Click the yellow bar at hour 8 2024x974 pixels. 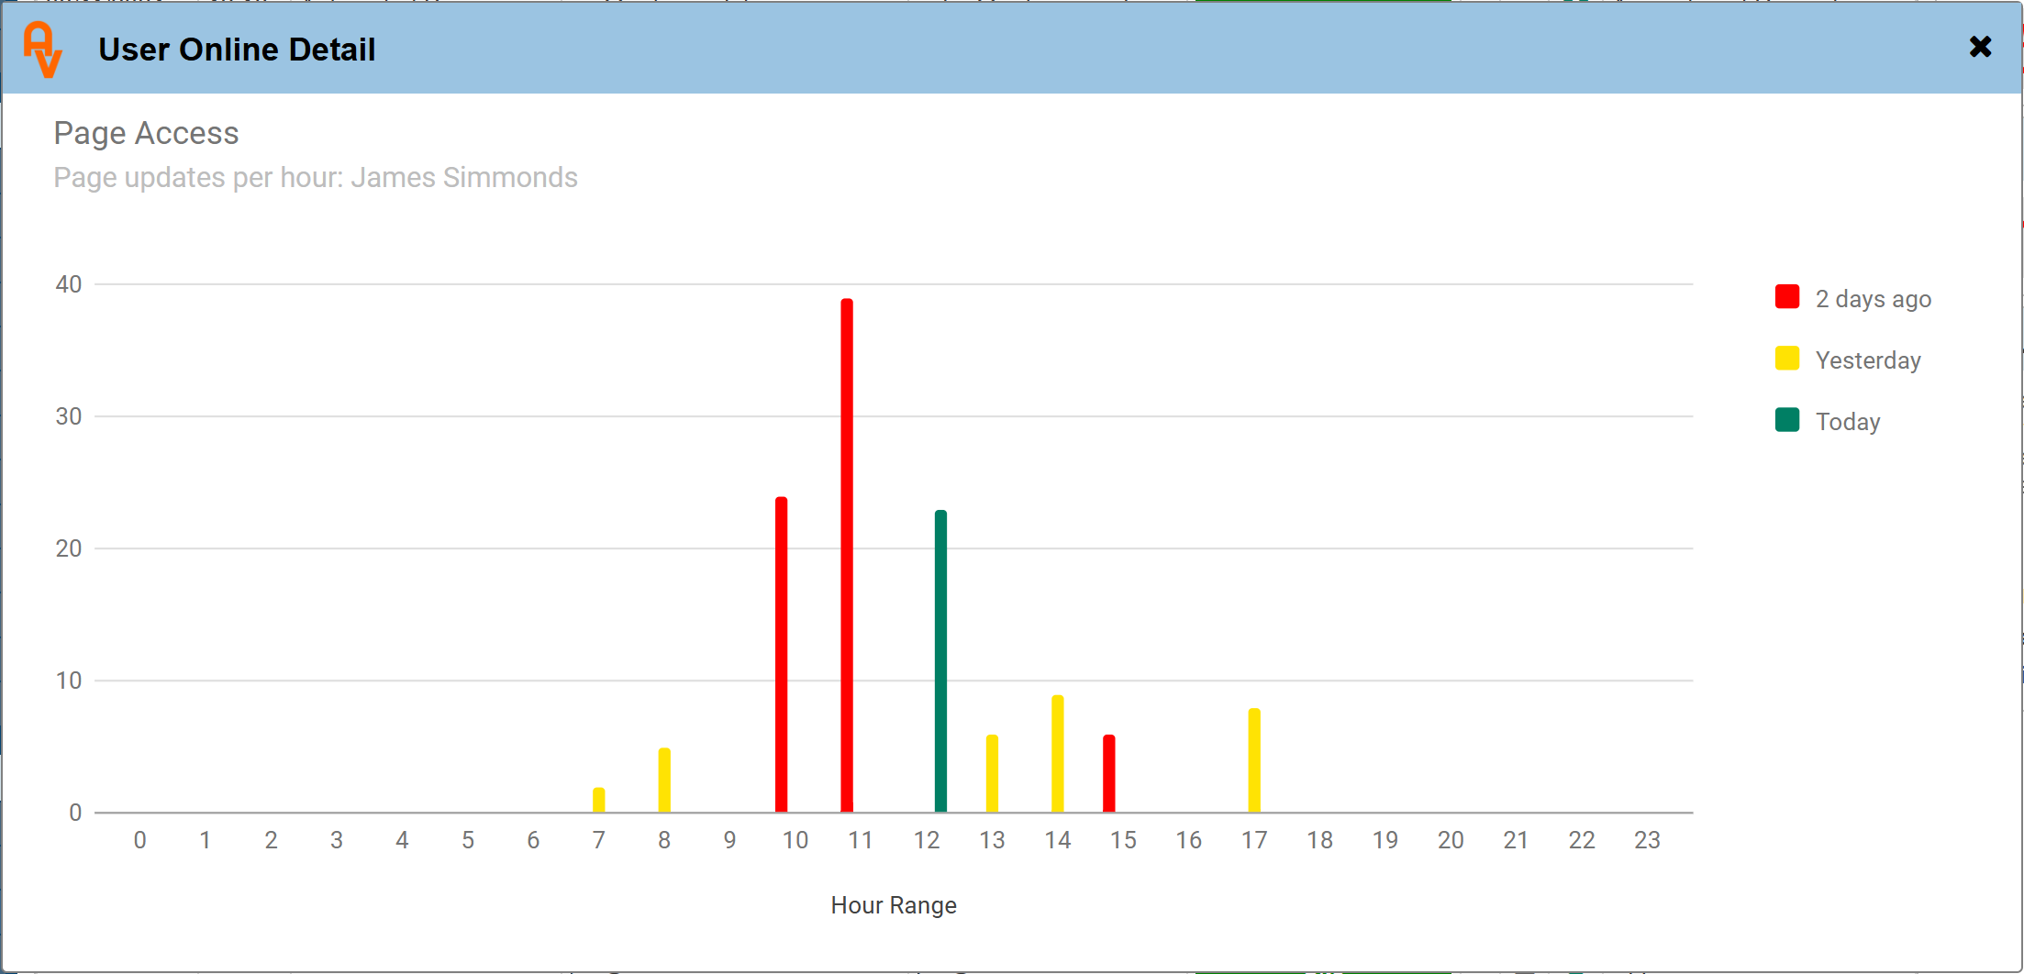(664, 780)
